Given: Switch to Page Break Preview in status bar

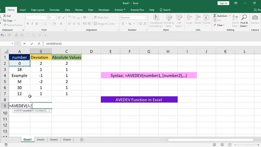Looking at the screenshot, I should [230, 145].
